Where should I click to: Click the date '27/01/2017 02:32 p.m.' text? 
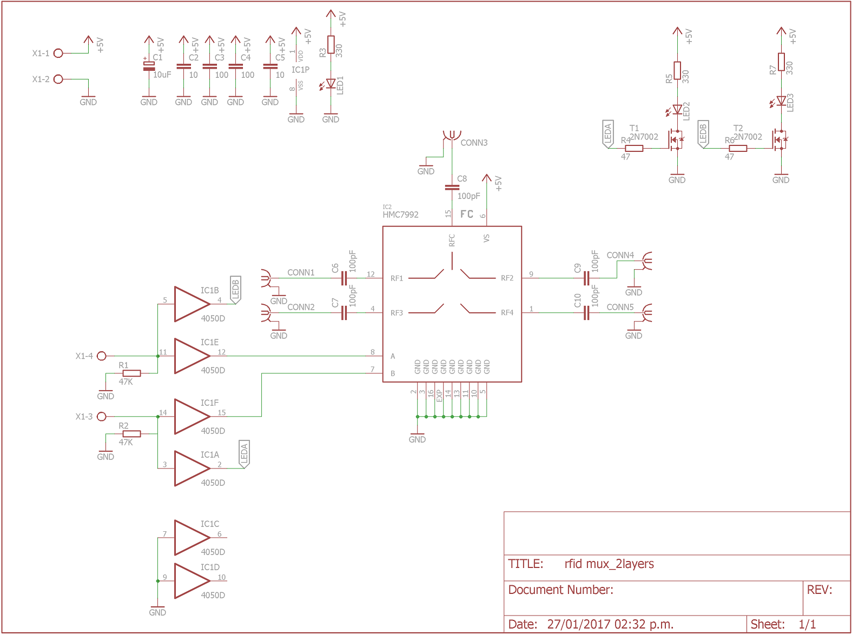tap(610, 624)
